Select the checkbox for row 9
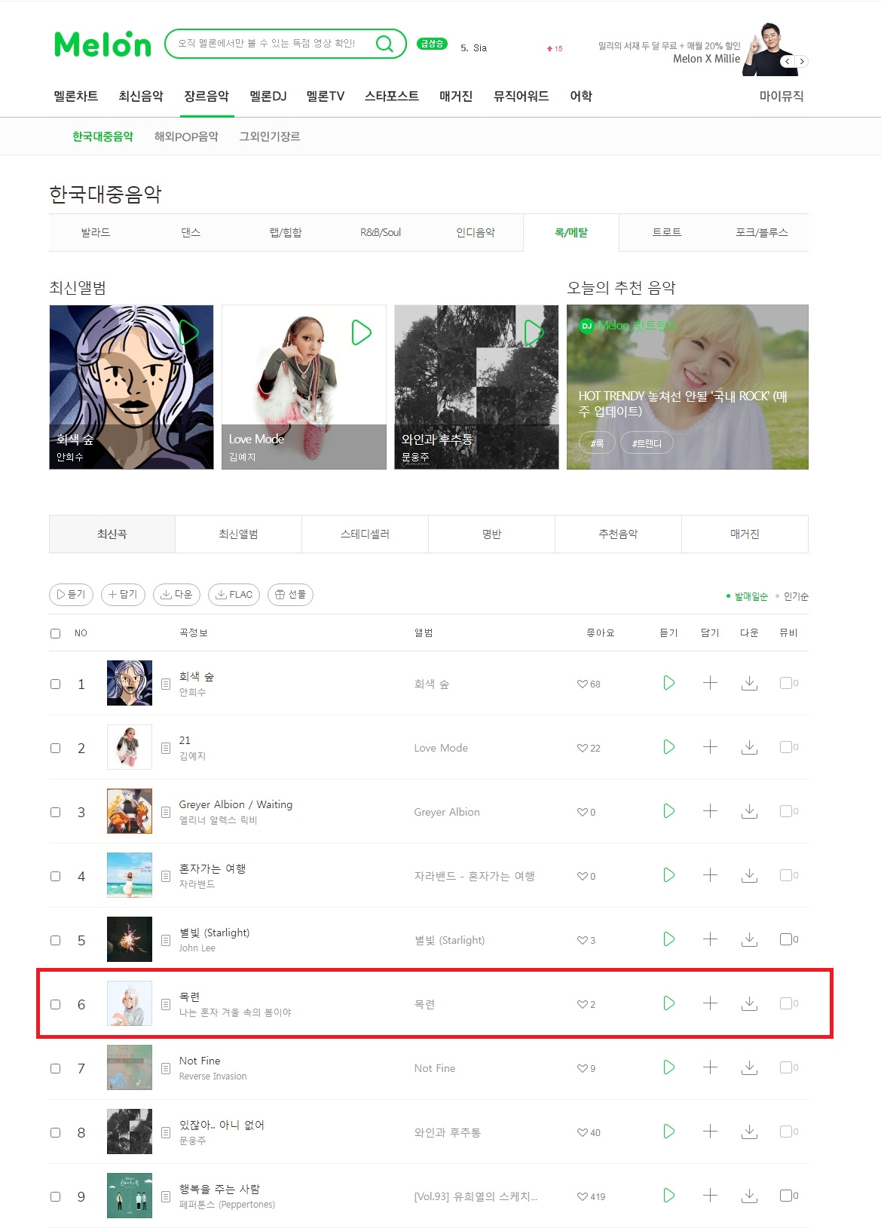Image resolution: width=881 pixels, height=1228 pixels. point(55,1196)
